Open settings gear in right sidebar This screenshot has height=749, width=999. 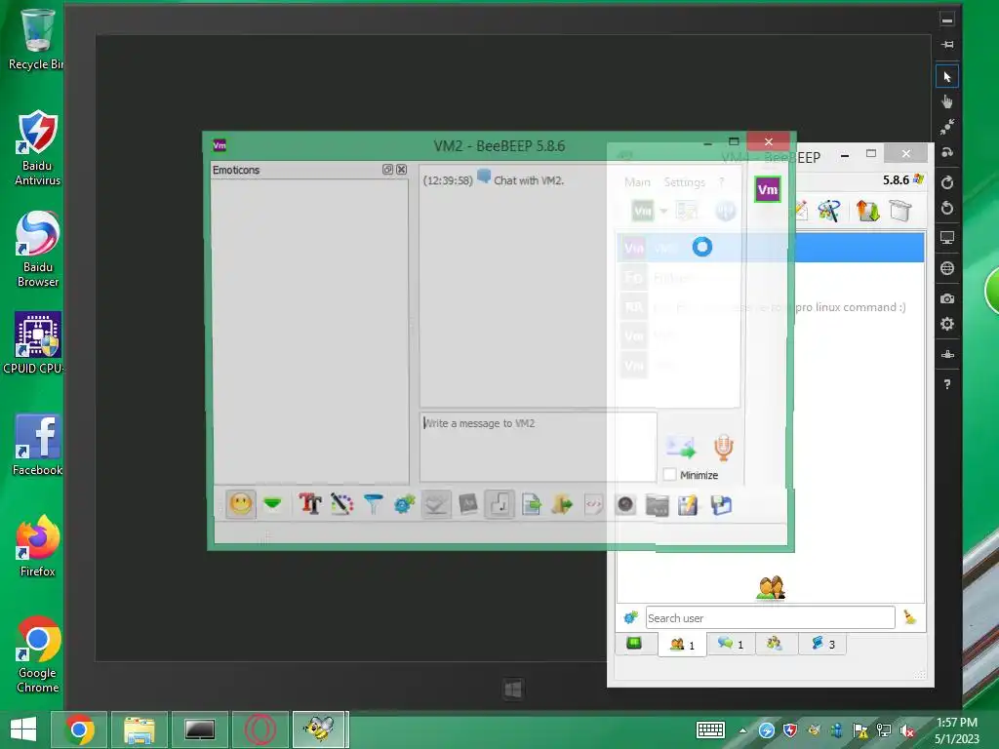(947, 324)
